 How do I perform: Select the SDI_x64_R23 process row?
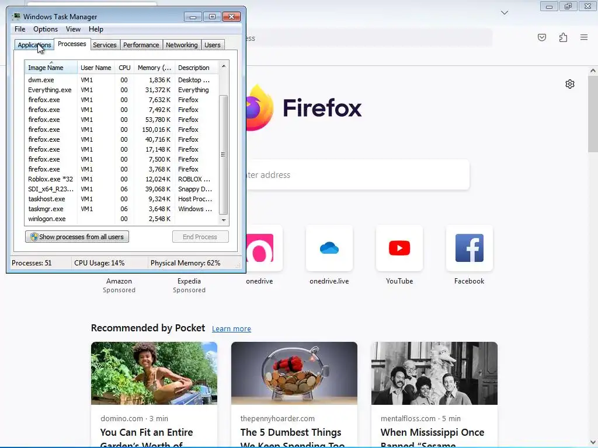coord(122,189)
